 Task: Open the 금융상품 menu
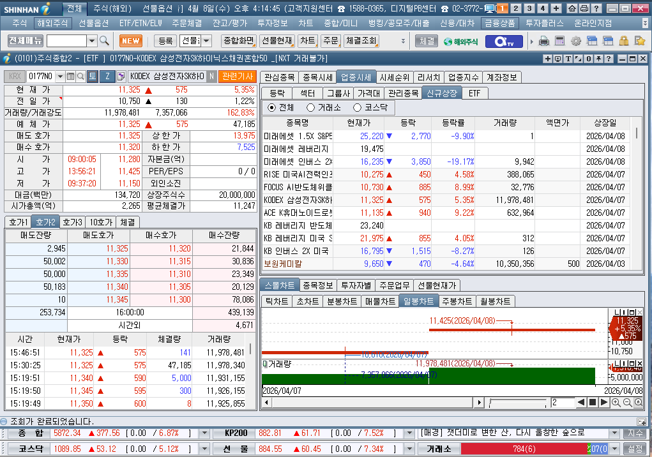click(x=500, y=23)
